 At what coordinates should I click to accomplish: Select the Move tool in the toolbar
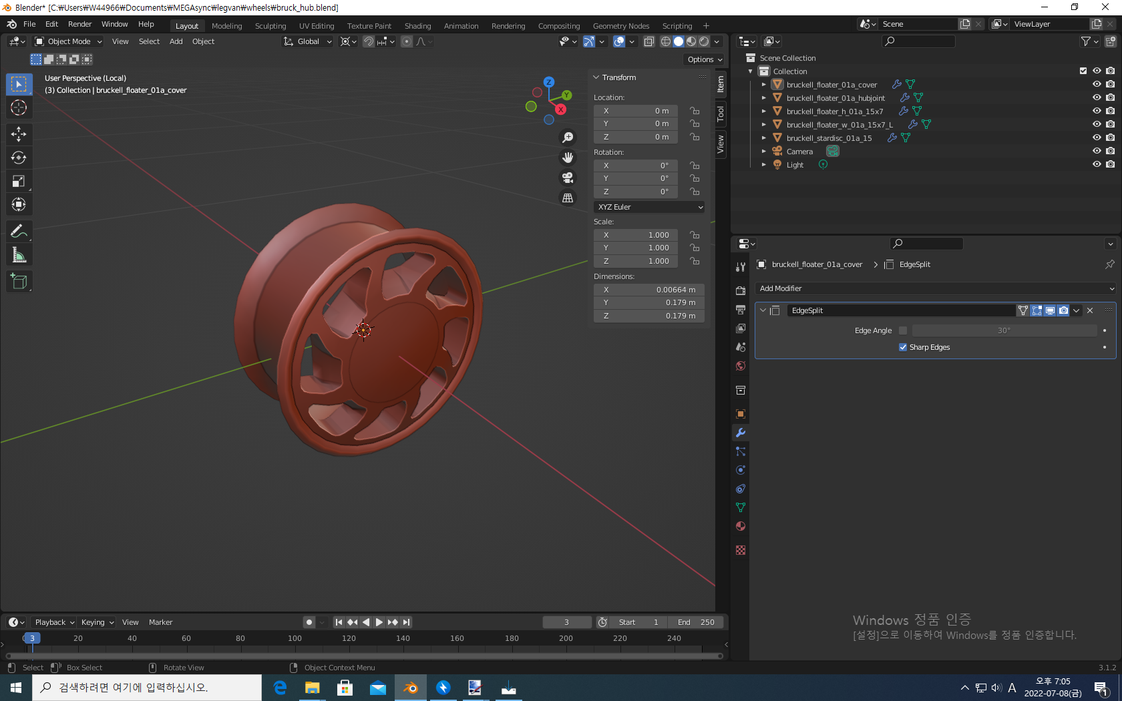(x=19, y=134)
